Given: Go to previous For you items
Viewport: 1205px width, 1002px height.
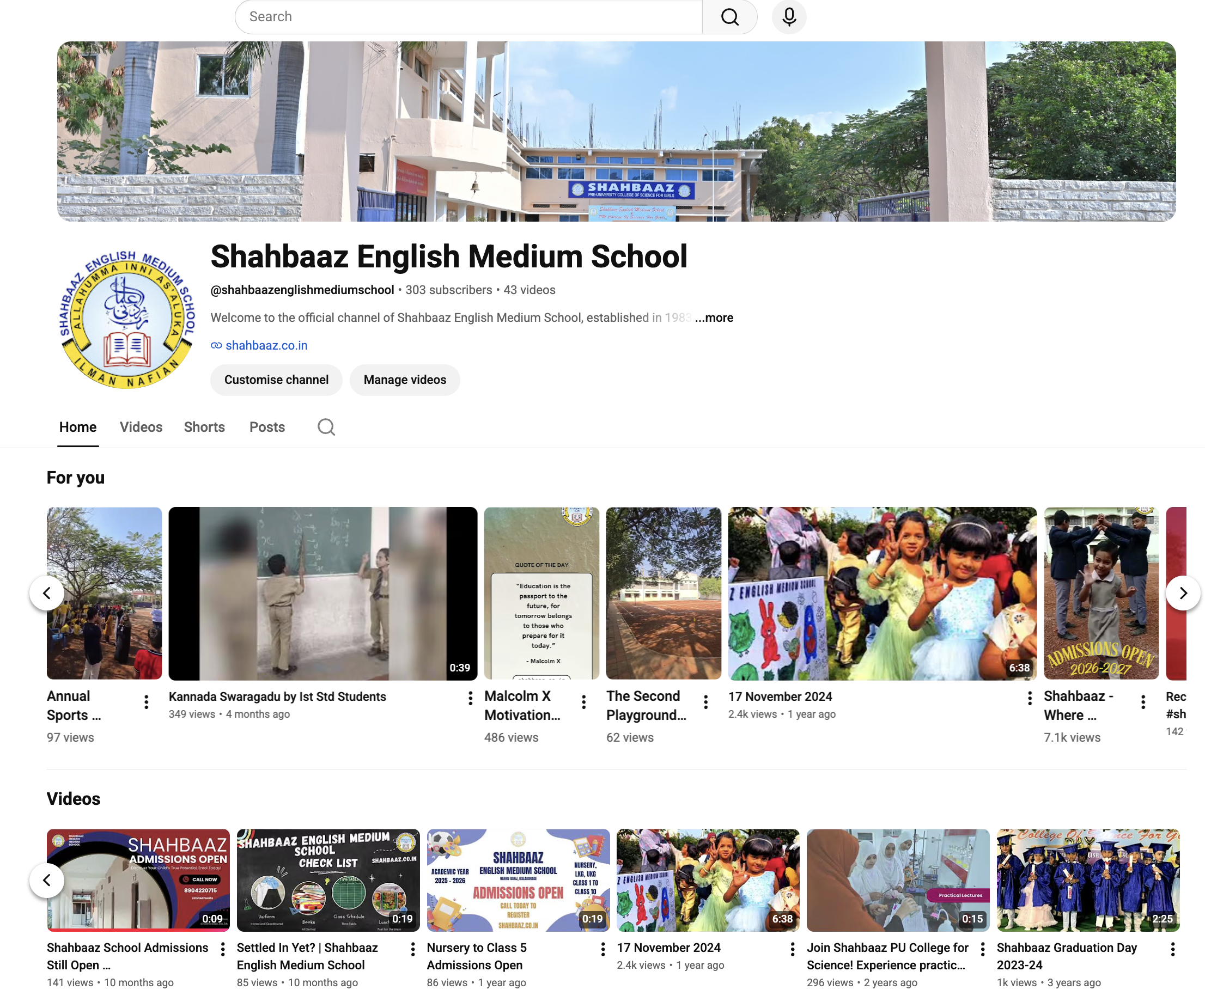Looking at the screenshot, I should point(46,593).
